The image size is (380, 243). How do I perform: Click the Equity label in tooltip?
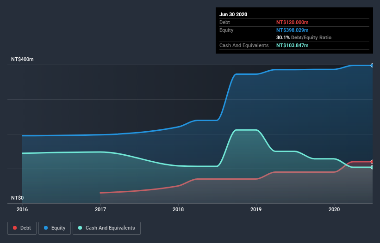coord(226,30)
